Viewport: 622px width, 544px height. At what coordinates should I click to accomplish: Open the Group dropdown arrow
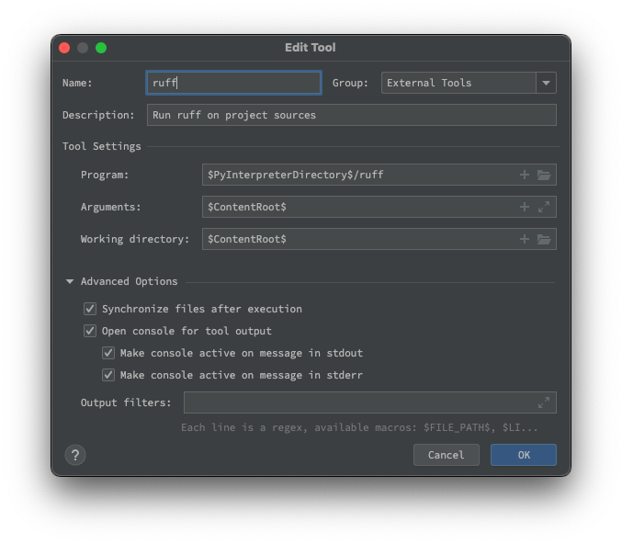coord(546,83)
